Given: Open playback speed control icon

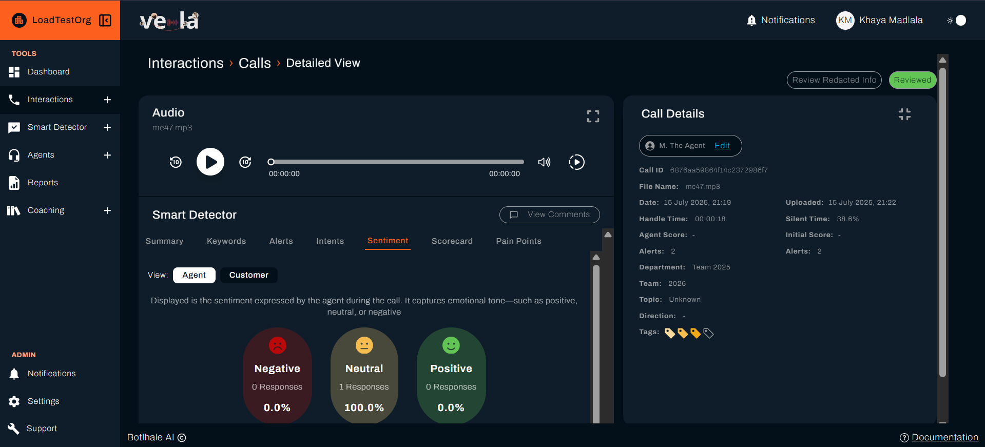Looking at the screenshot, I should 576,162.
